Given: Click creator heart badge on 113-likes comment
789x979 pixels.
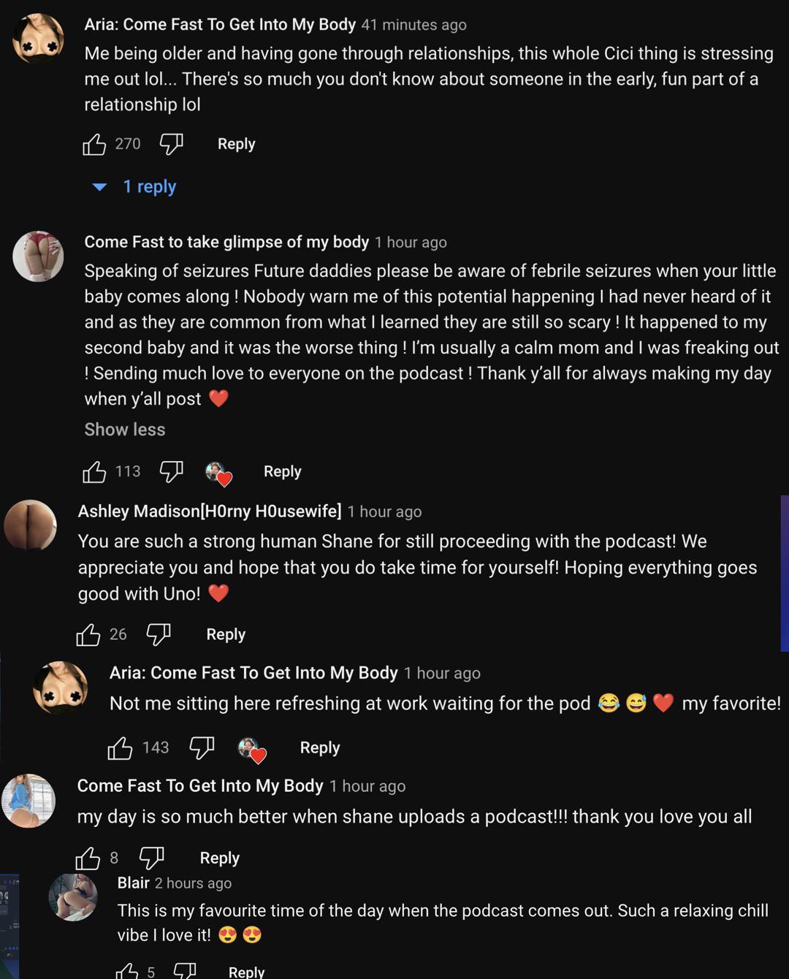Looking at the screenshot, I should 218,473.
